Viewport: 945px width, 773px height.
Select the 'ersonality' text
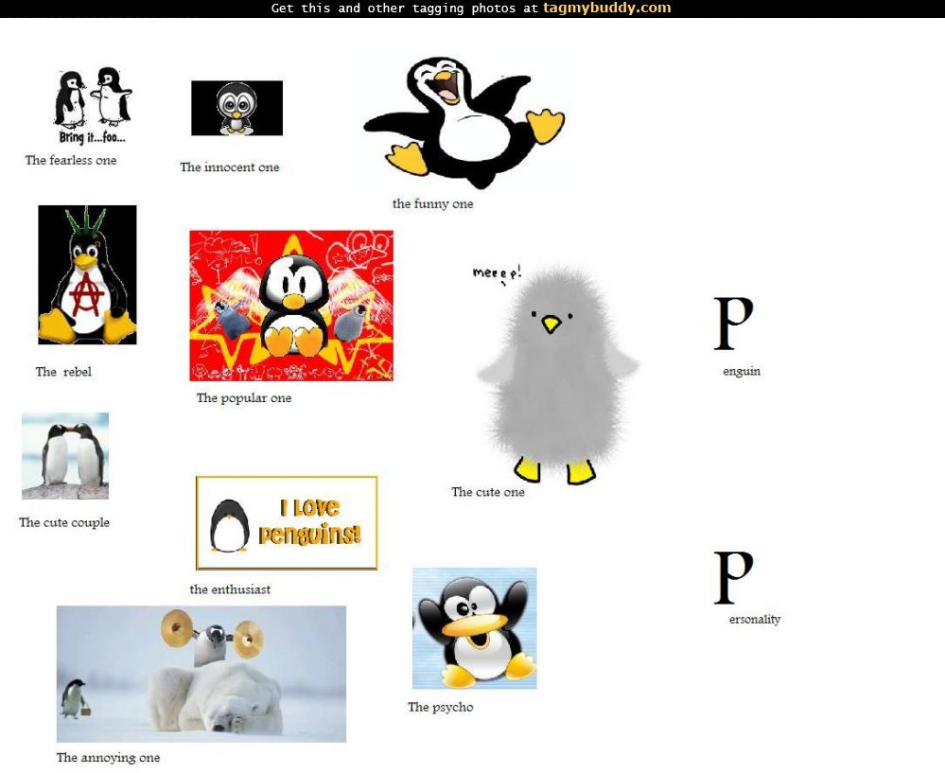coord(755,619)
